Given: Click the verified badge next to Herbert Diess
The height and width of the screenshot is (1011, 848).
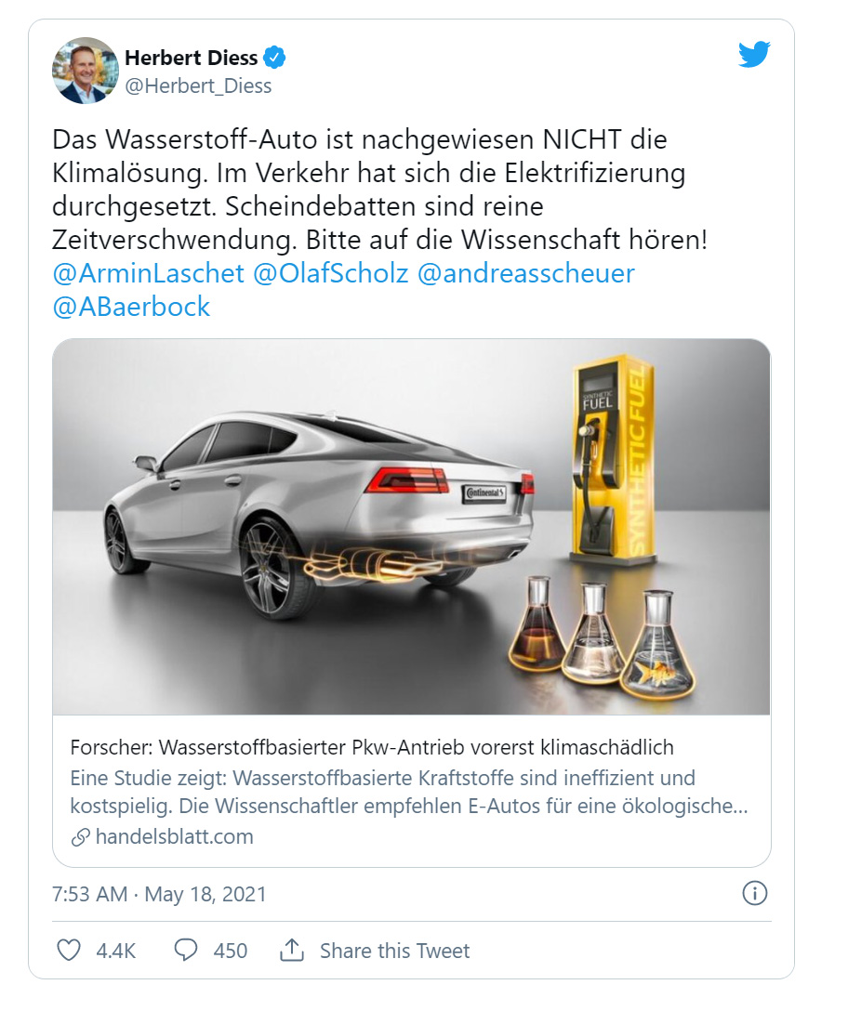Looking at the screenshot, I should [275, 58].
